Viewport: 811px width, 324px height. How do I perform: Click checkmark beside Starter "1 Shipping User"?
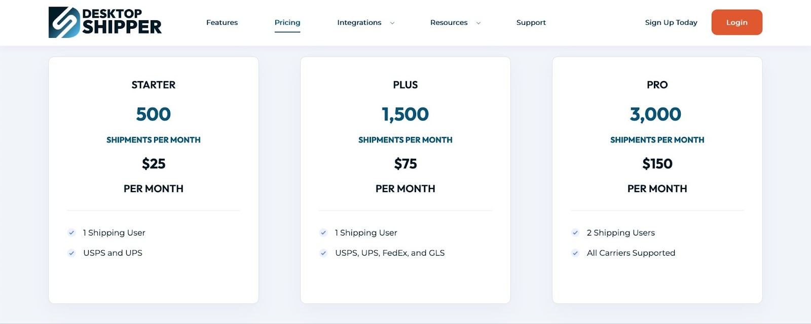pyautogui.click(x=71, y=233)
